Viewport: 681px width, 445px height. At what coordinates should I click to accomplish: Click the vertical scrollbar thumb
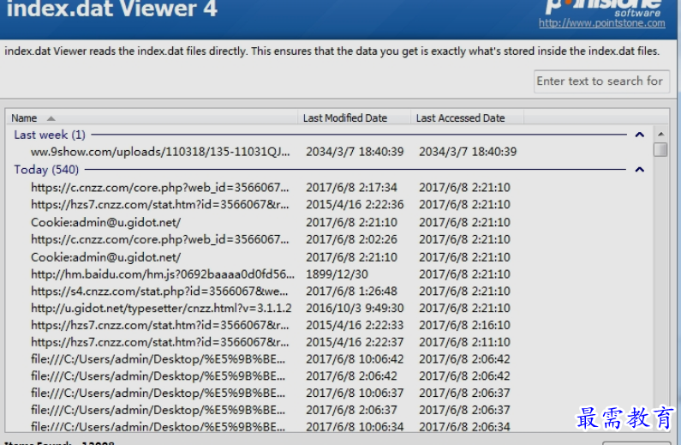(660, 149)
